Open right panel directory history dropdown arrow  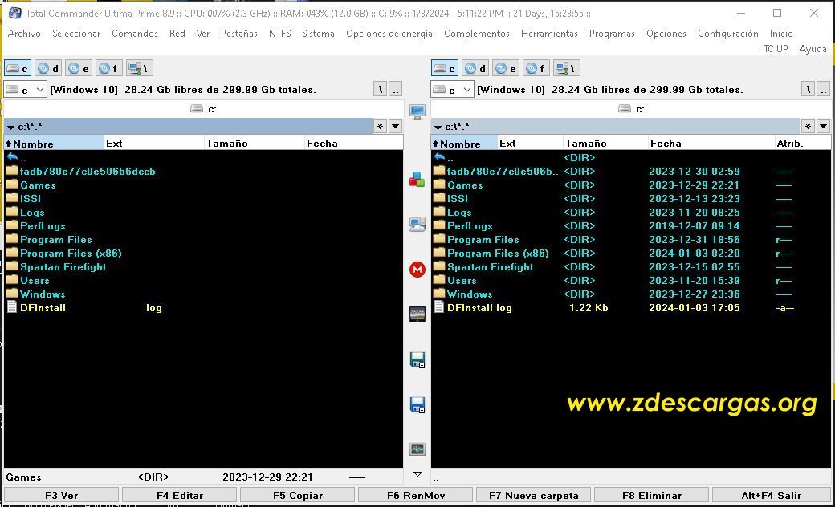[823, 126]
